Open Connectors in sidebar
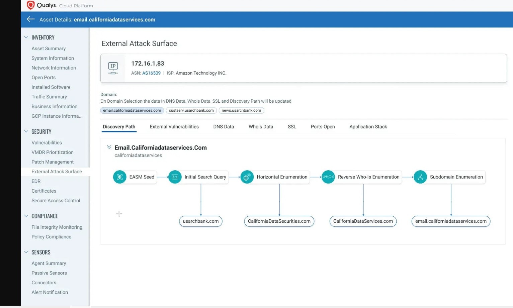 [x=44, y=283]
